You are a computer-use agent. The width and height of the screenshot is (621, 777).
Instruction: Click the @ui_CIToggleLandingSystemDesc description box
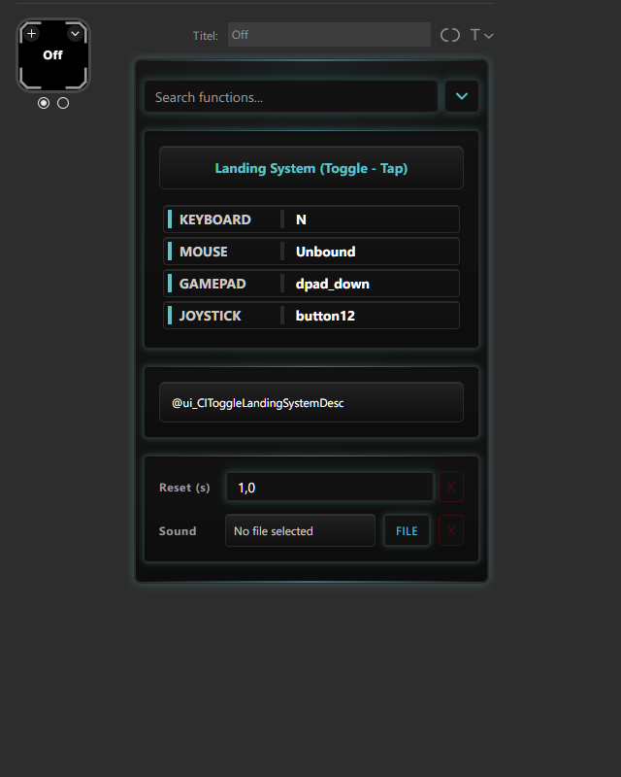(310, 402)
